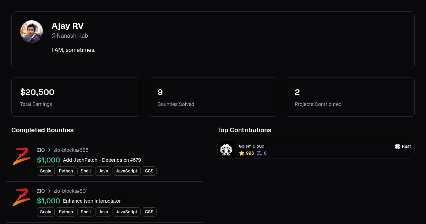426x224 pixels.
Task: Open the Golem Cloud project name
Action: (252, 146)
